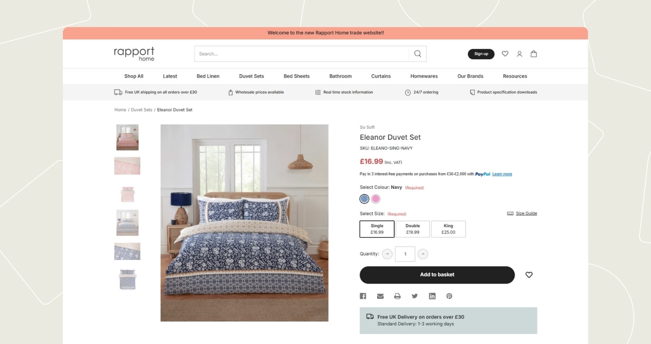Open the wishlist heart in header
This screenshot has height=344, width=651.
[505, 54]
